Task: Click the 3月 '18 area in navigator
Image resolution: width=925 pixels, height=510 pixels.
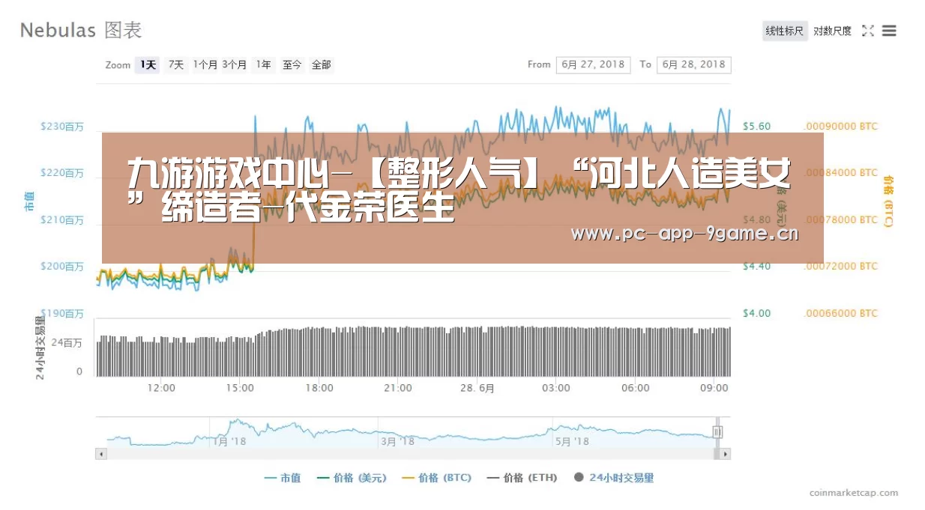Action: coord(397,442)
